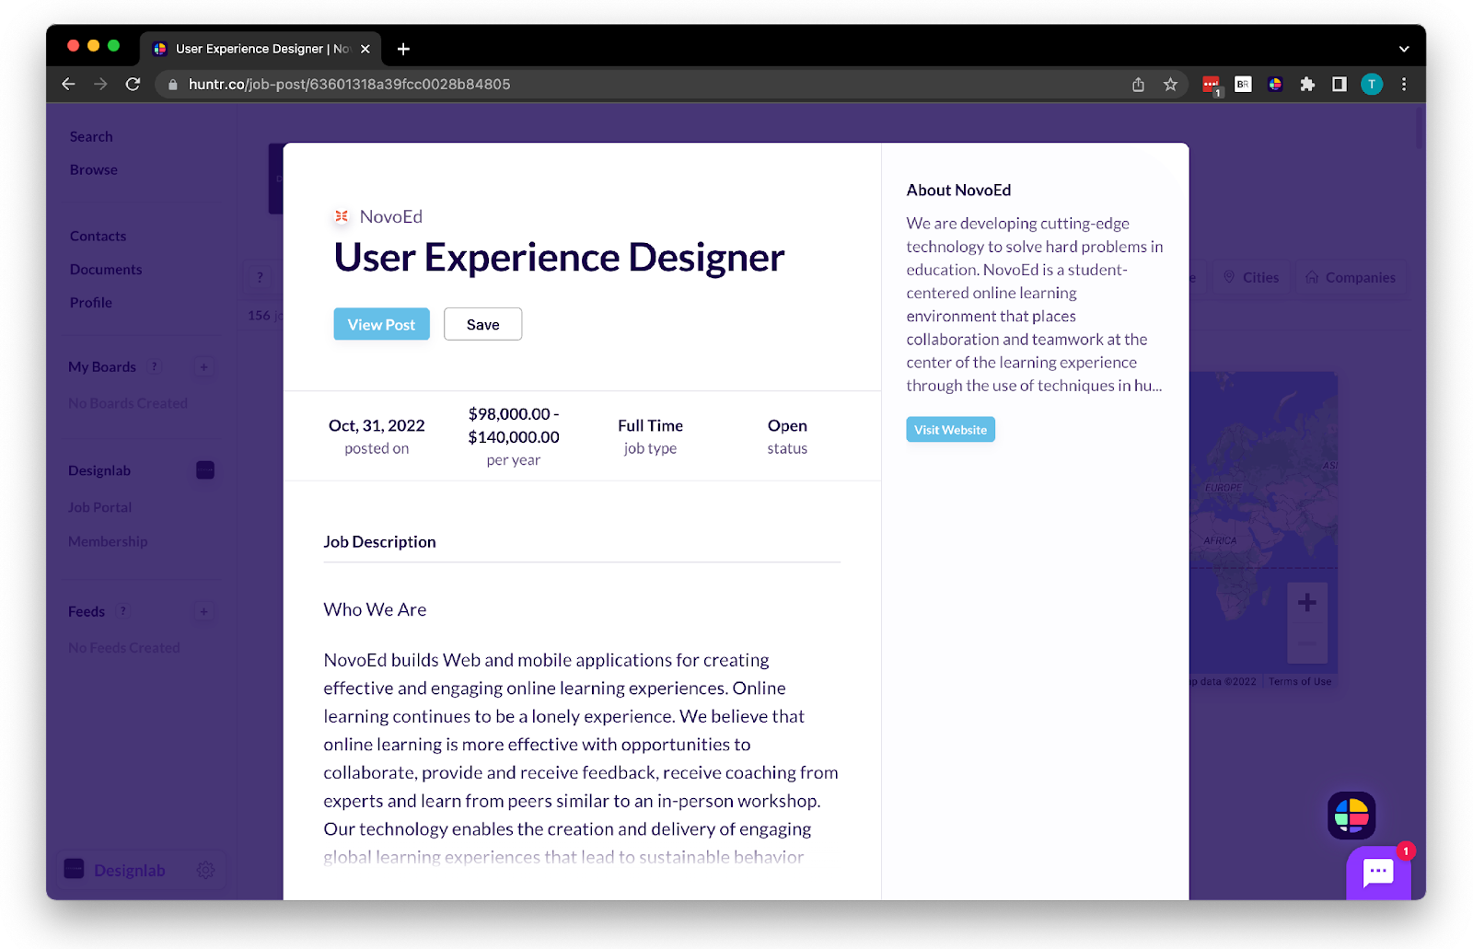Go forward in browser history
This screenshot has width=1473, height=949.
tap(100, 84)
